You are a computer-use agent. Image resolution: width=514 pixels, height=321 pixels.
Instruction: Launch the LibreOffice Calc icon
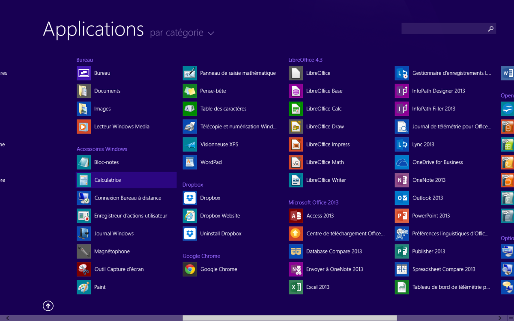[x=296, y=109]
